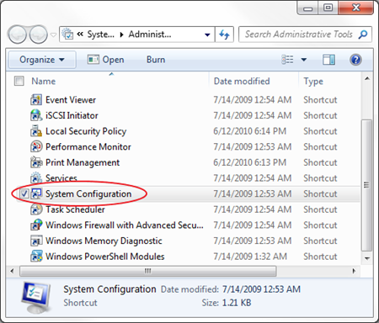The width and height of the screenshot is (379, 323).
Task: Click the refresh arrows button
Action: [224, 34]
